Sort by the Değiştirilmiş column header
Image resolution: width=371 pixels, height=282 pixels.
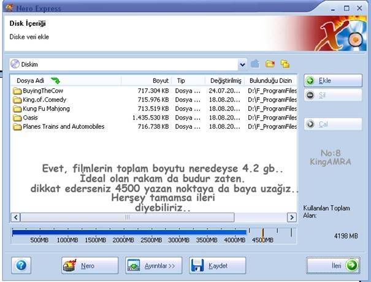(225, 81)
